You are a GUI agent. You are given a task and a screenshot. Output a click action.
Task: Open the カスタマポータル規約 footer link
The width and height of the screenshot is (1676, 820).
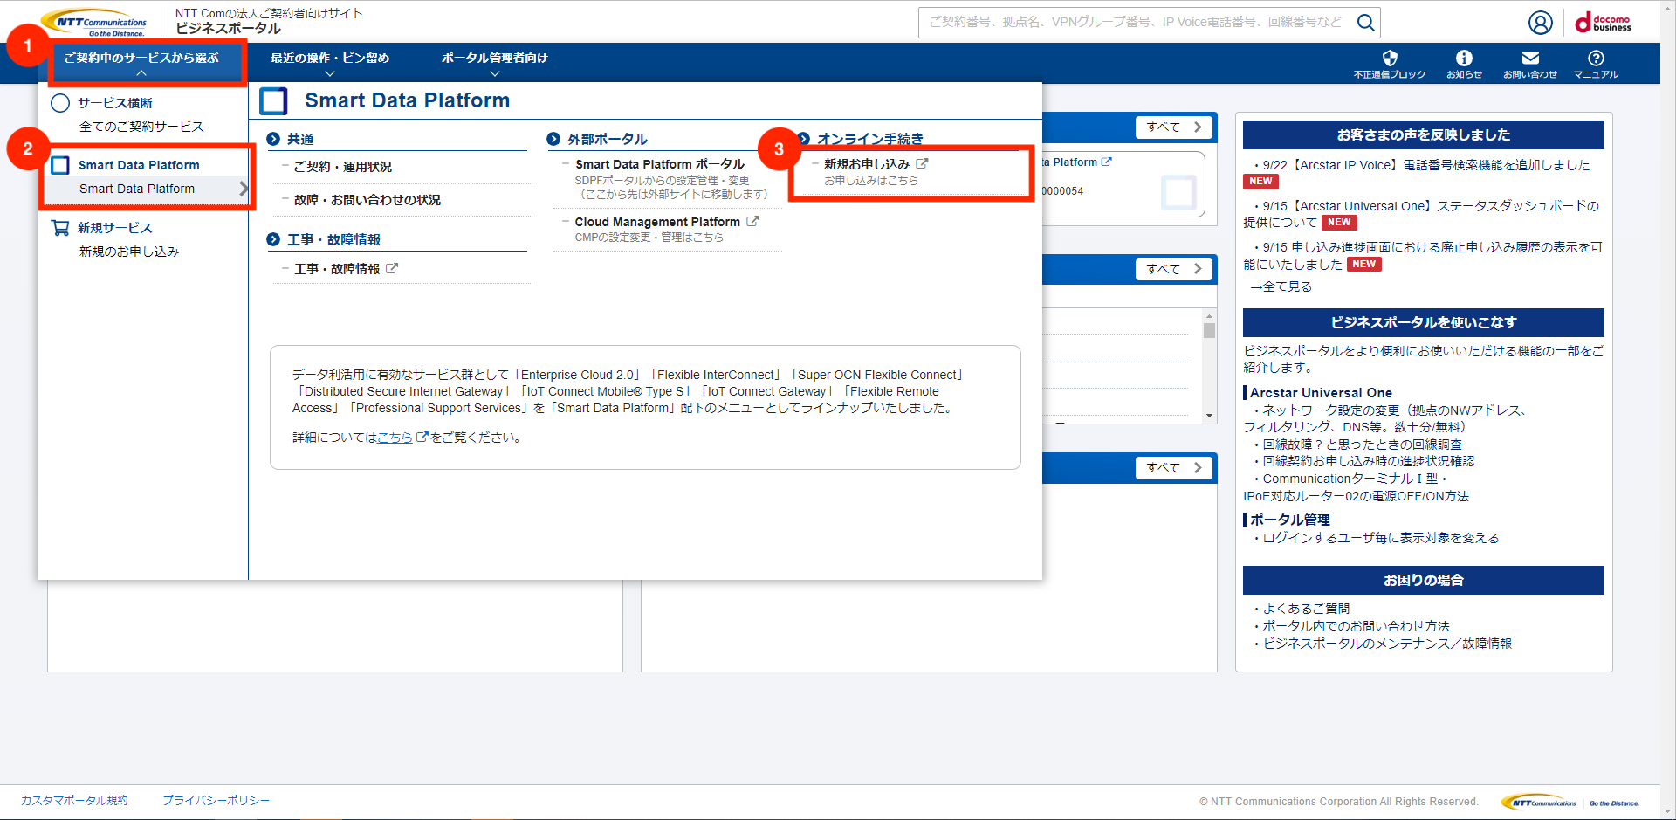[x=74, y=800]
